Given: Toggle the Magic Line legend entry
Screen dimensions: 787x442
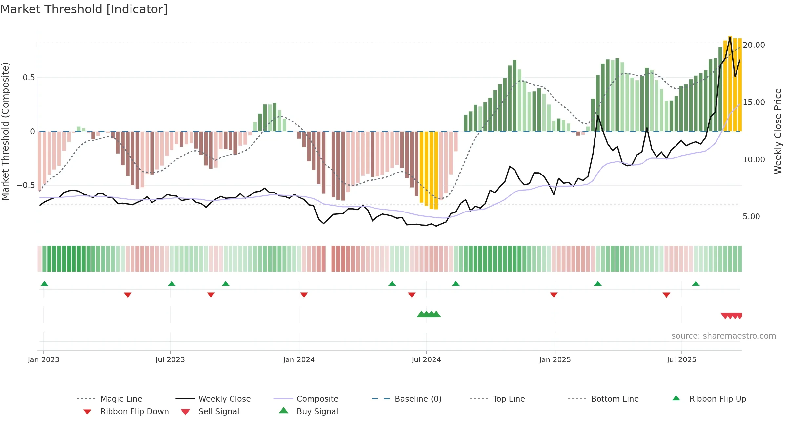Looking at the screenshot, I should (110, 399).
